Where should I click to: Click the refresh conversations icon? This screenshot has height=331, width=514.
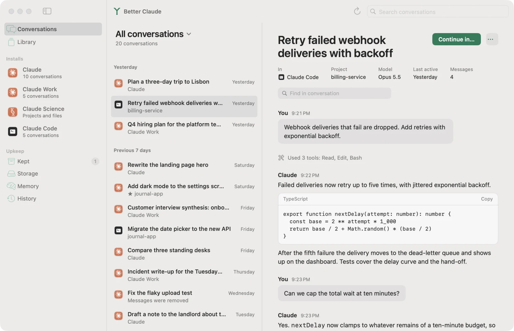pos(357,11)
